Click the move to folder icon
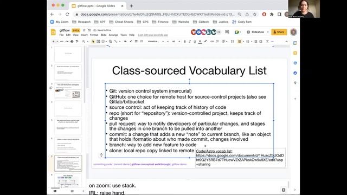 89,30
